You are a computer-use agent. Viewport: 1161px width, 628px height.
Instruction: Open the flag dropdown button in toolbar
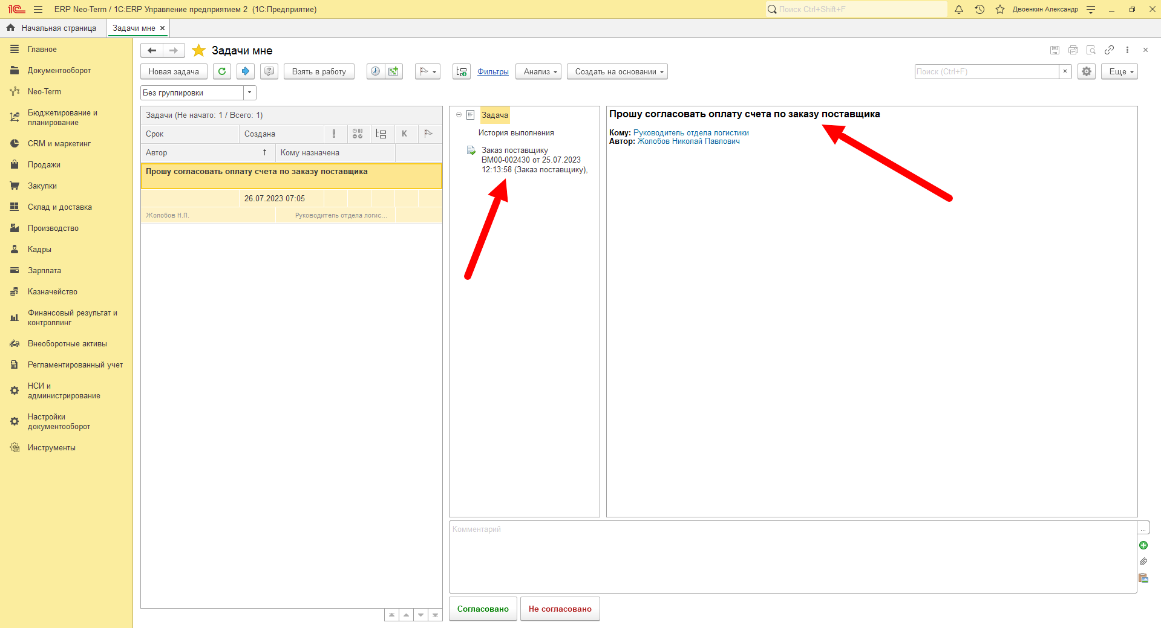point(428,71)
